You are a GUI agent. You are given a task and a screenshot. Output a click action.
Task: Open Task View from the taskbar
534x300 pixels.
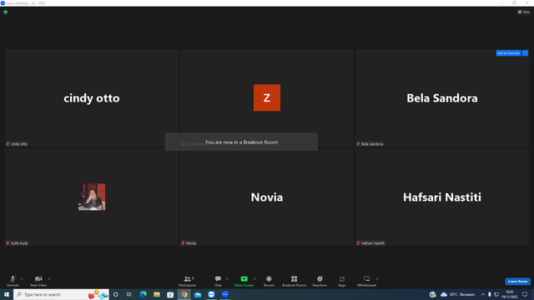point(129,294)
